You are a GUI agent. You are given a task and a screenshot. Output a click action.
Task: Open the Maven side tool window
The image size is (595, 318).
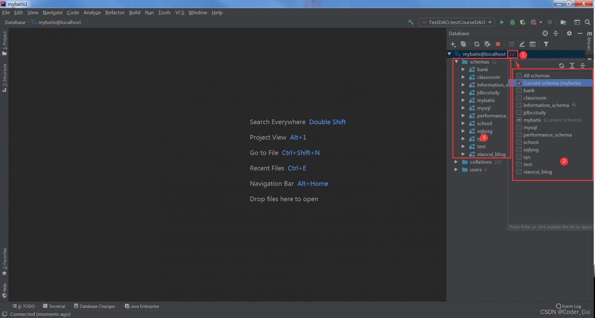tap(588, 41)
